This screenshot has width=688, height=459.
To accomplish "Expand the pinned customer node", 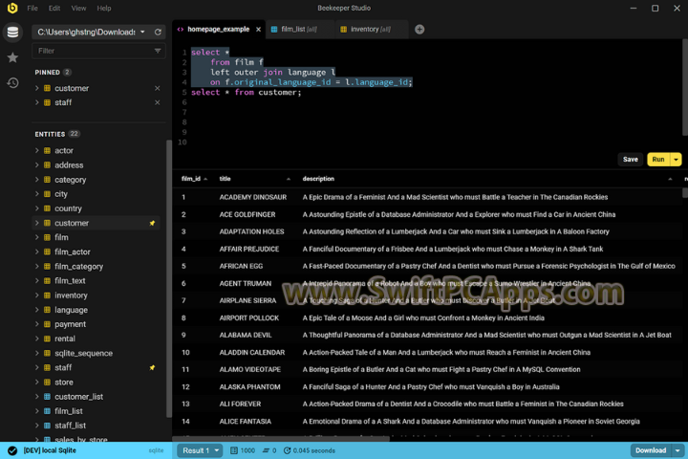I will tap(37, 88).
